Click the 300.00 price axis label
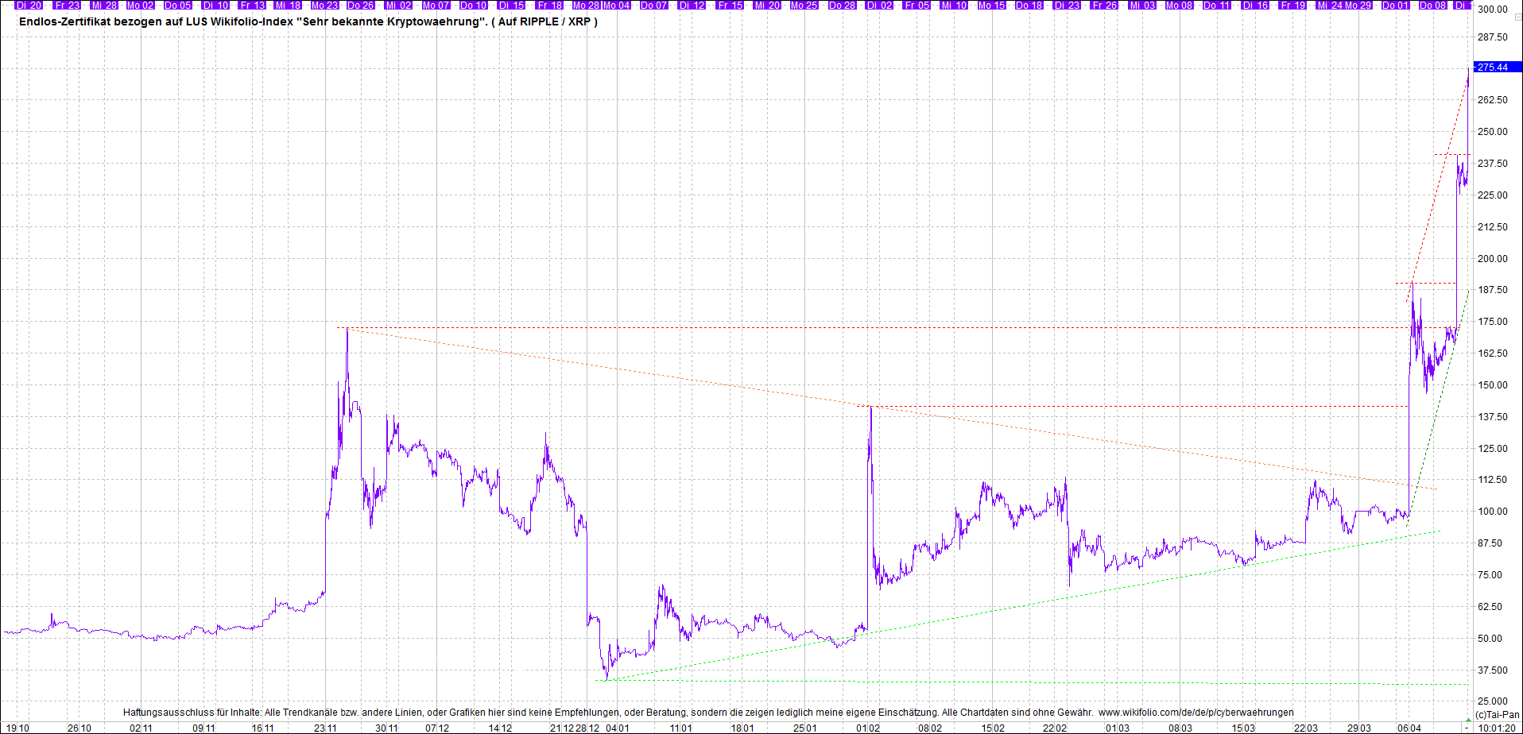Image resolution: width=1523 pixels, height=734 pixels. (1492, 10)
